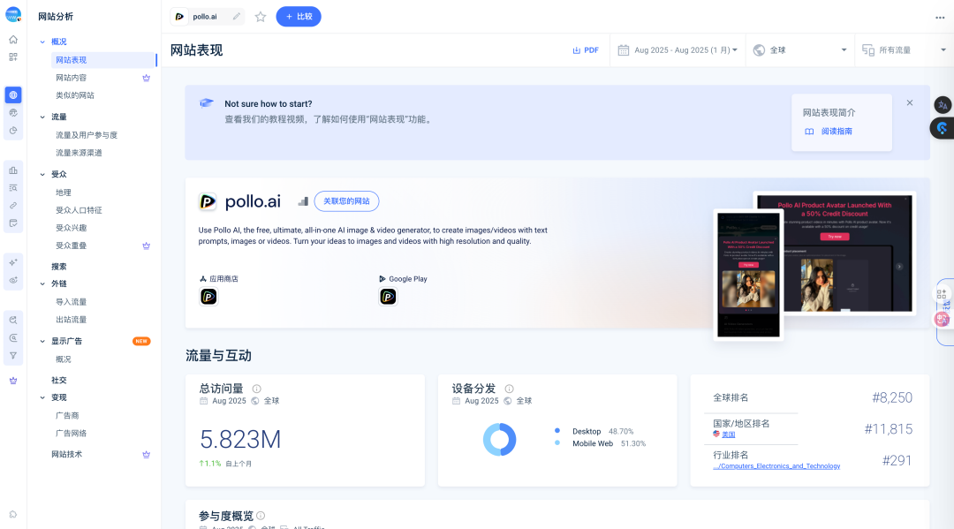This screenshot has width=954, height=529.
Task: Open the link icon in left rail
Action: tap(12, 206)
